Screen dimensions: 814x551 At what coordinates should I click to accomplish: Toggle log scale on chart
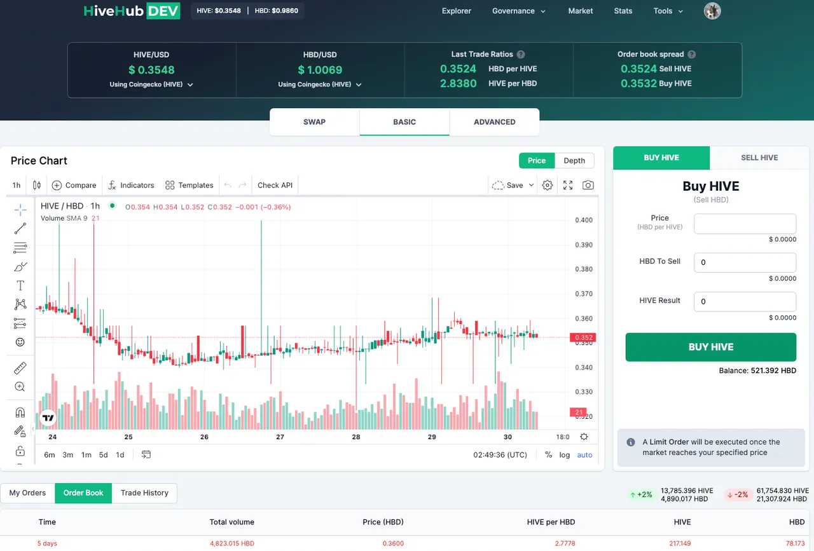click(565, 454)
